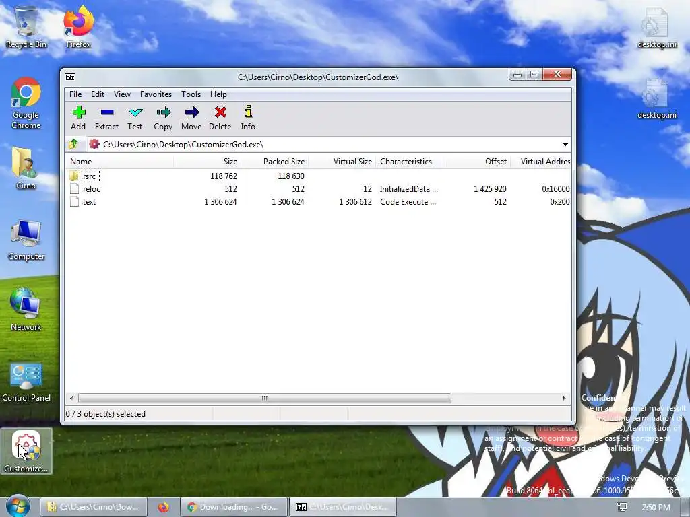
Task: Click the taskbar clock
Action: 656,508
